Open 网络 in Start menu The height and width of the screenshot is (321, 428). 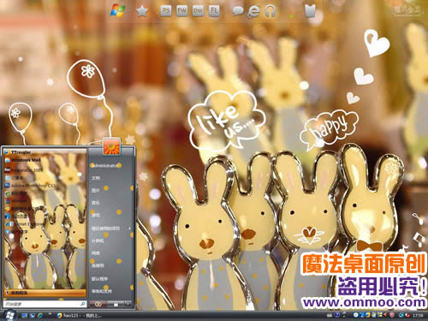point(96,253)
